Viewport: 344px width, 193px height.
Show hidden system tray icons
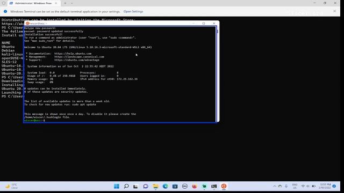pos(275,186)
